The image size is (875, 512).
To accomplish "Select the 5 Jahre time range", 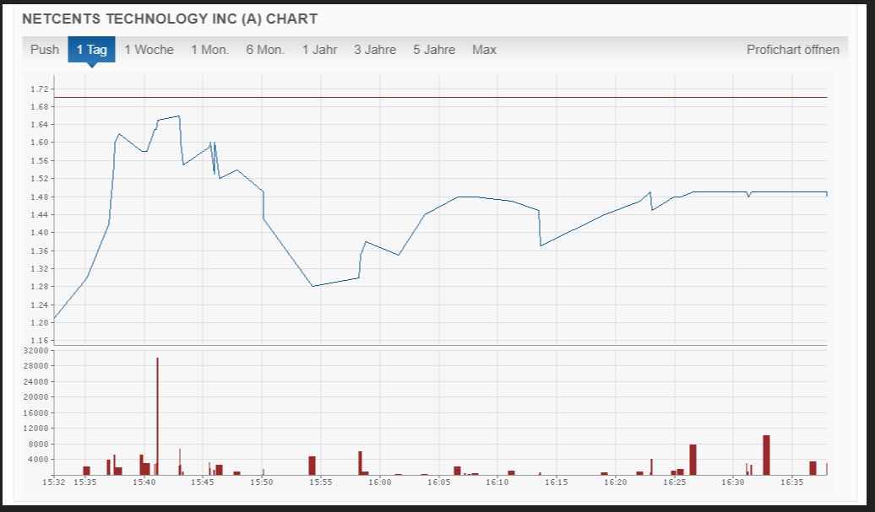I will pyautogui.click(x=434, y=50).
